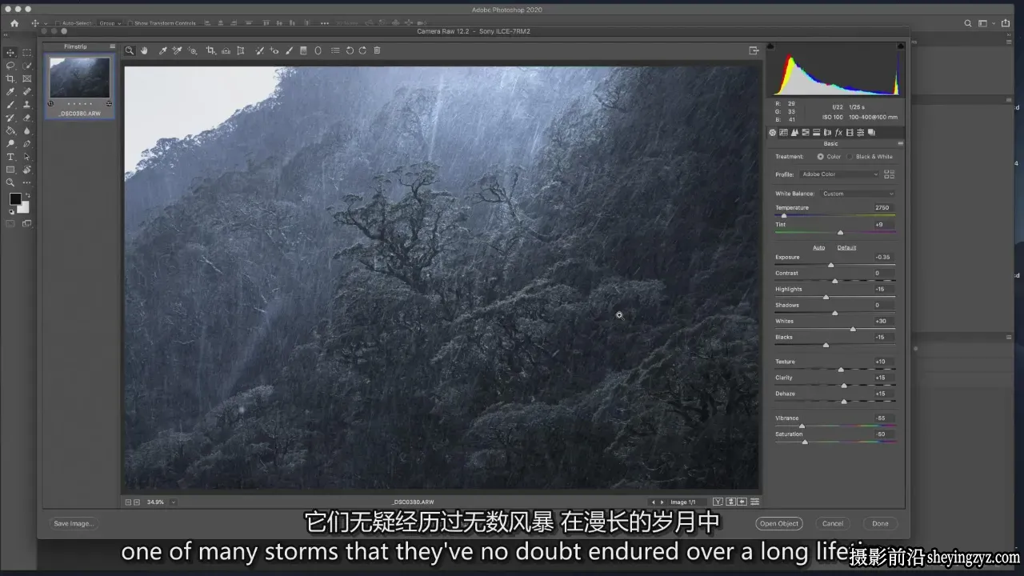Open Camera Raw preferences dialog icon
The width and height of the screenshot is (1024, 576).
click(x=335, y=50)
